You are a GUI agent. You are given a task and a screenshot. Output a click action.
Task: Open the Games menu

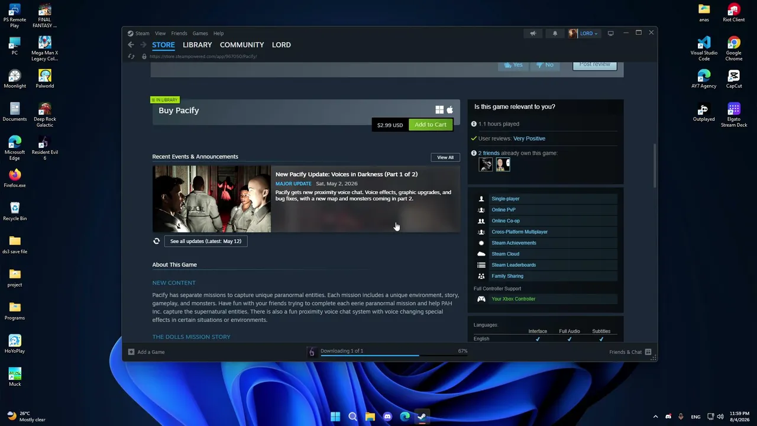(200, 33)
